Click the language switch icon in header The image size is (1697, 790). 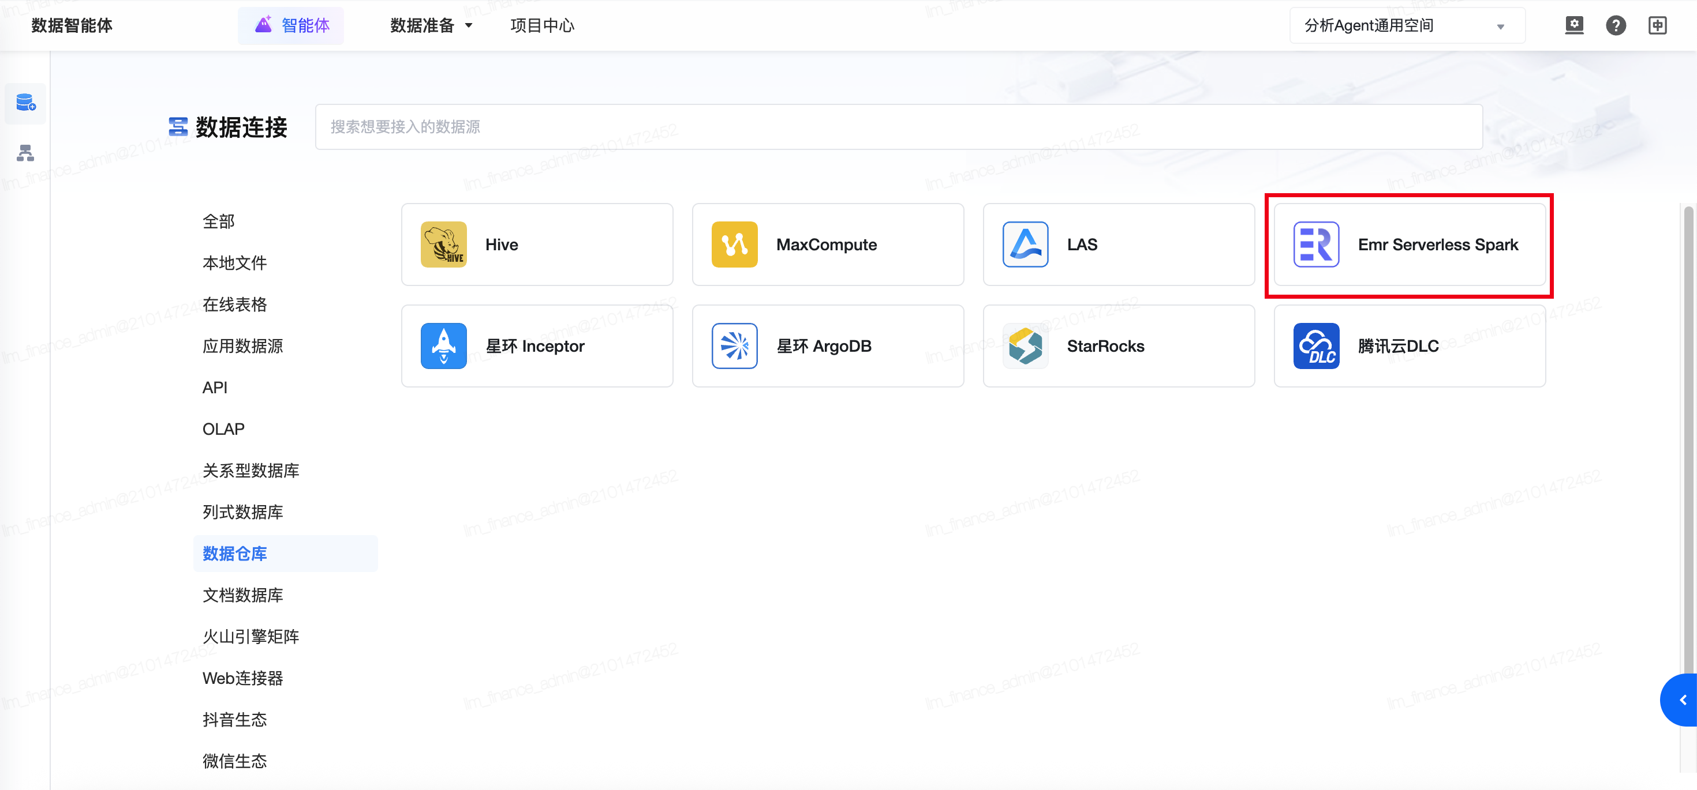(x=1658, y=26)
